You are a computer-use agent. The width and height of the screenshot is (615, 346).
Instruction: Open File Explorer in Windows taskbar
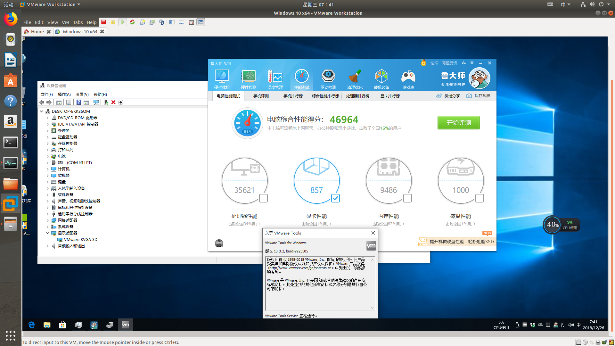pos(47,325)
